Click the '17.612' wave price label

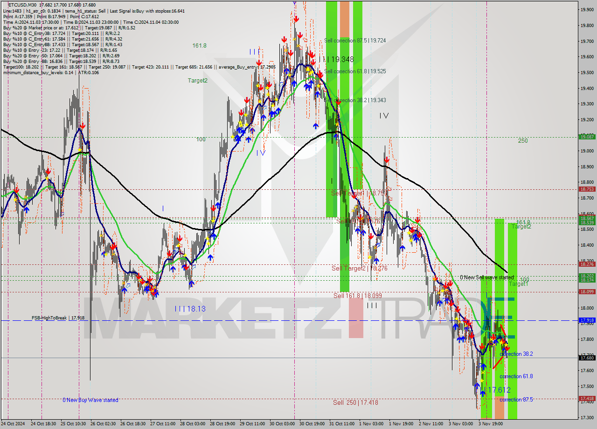[499, 390]
